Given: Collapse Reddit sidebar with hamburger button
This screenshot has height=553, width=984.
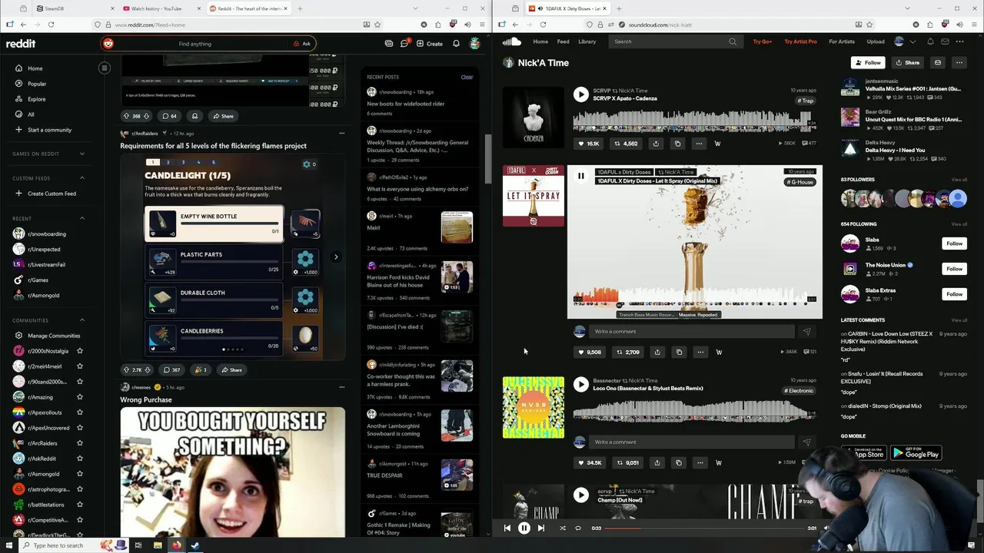Looking at the screenshot, I should coord(105,68).
